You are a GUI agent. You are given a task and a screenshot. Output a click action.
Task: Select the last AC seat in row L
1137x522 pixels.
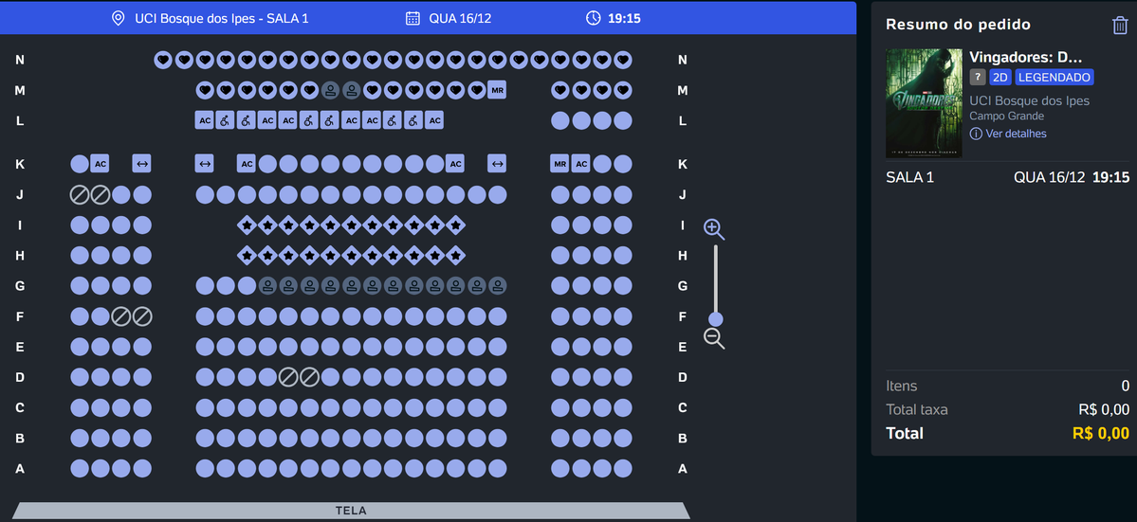[434, 121]
